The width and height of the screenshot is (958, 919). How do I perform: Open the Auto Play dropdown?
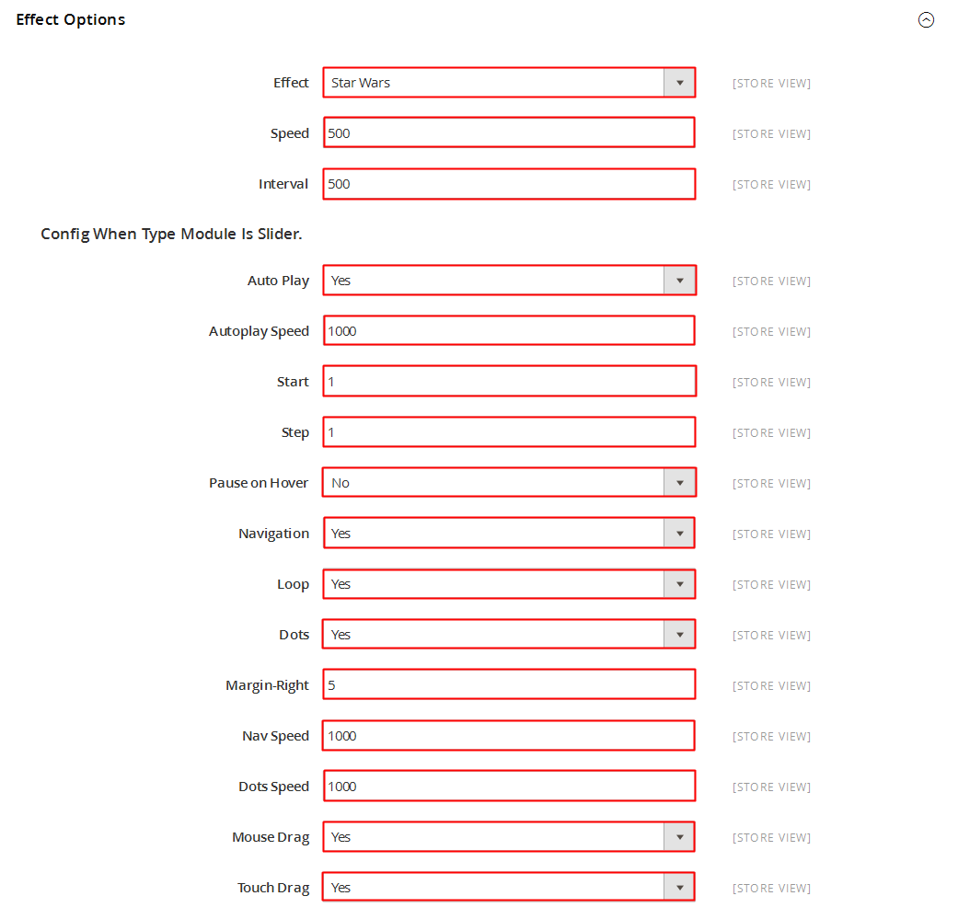pyautogui.click(x=509, y=281)
